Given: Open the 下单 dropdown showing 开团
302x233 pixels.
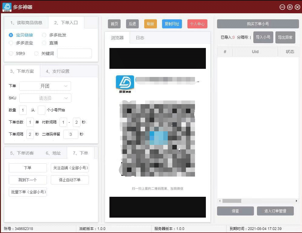Looking at the screenshot, I should click(x=45, y=86).
